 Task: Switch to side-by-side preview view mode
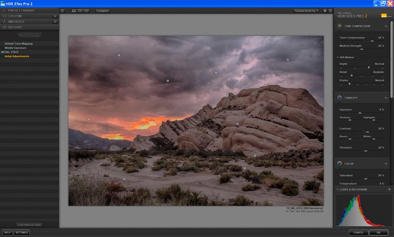(x=86, y=10)
